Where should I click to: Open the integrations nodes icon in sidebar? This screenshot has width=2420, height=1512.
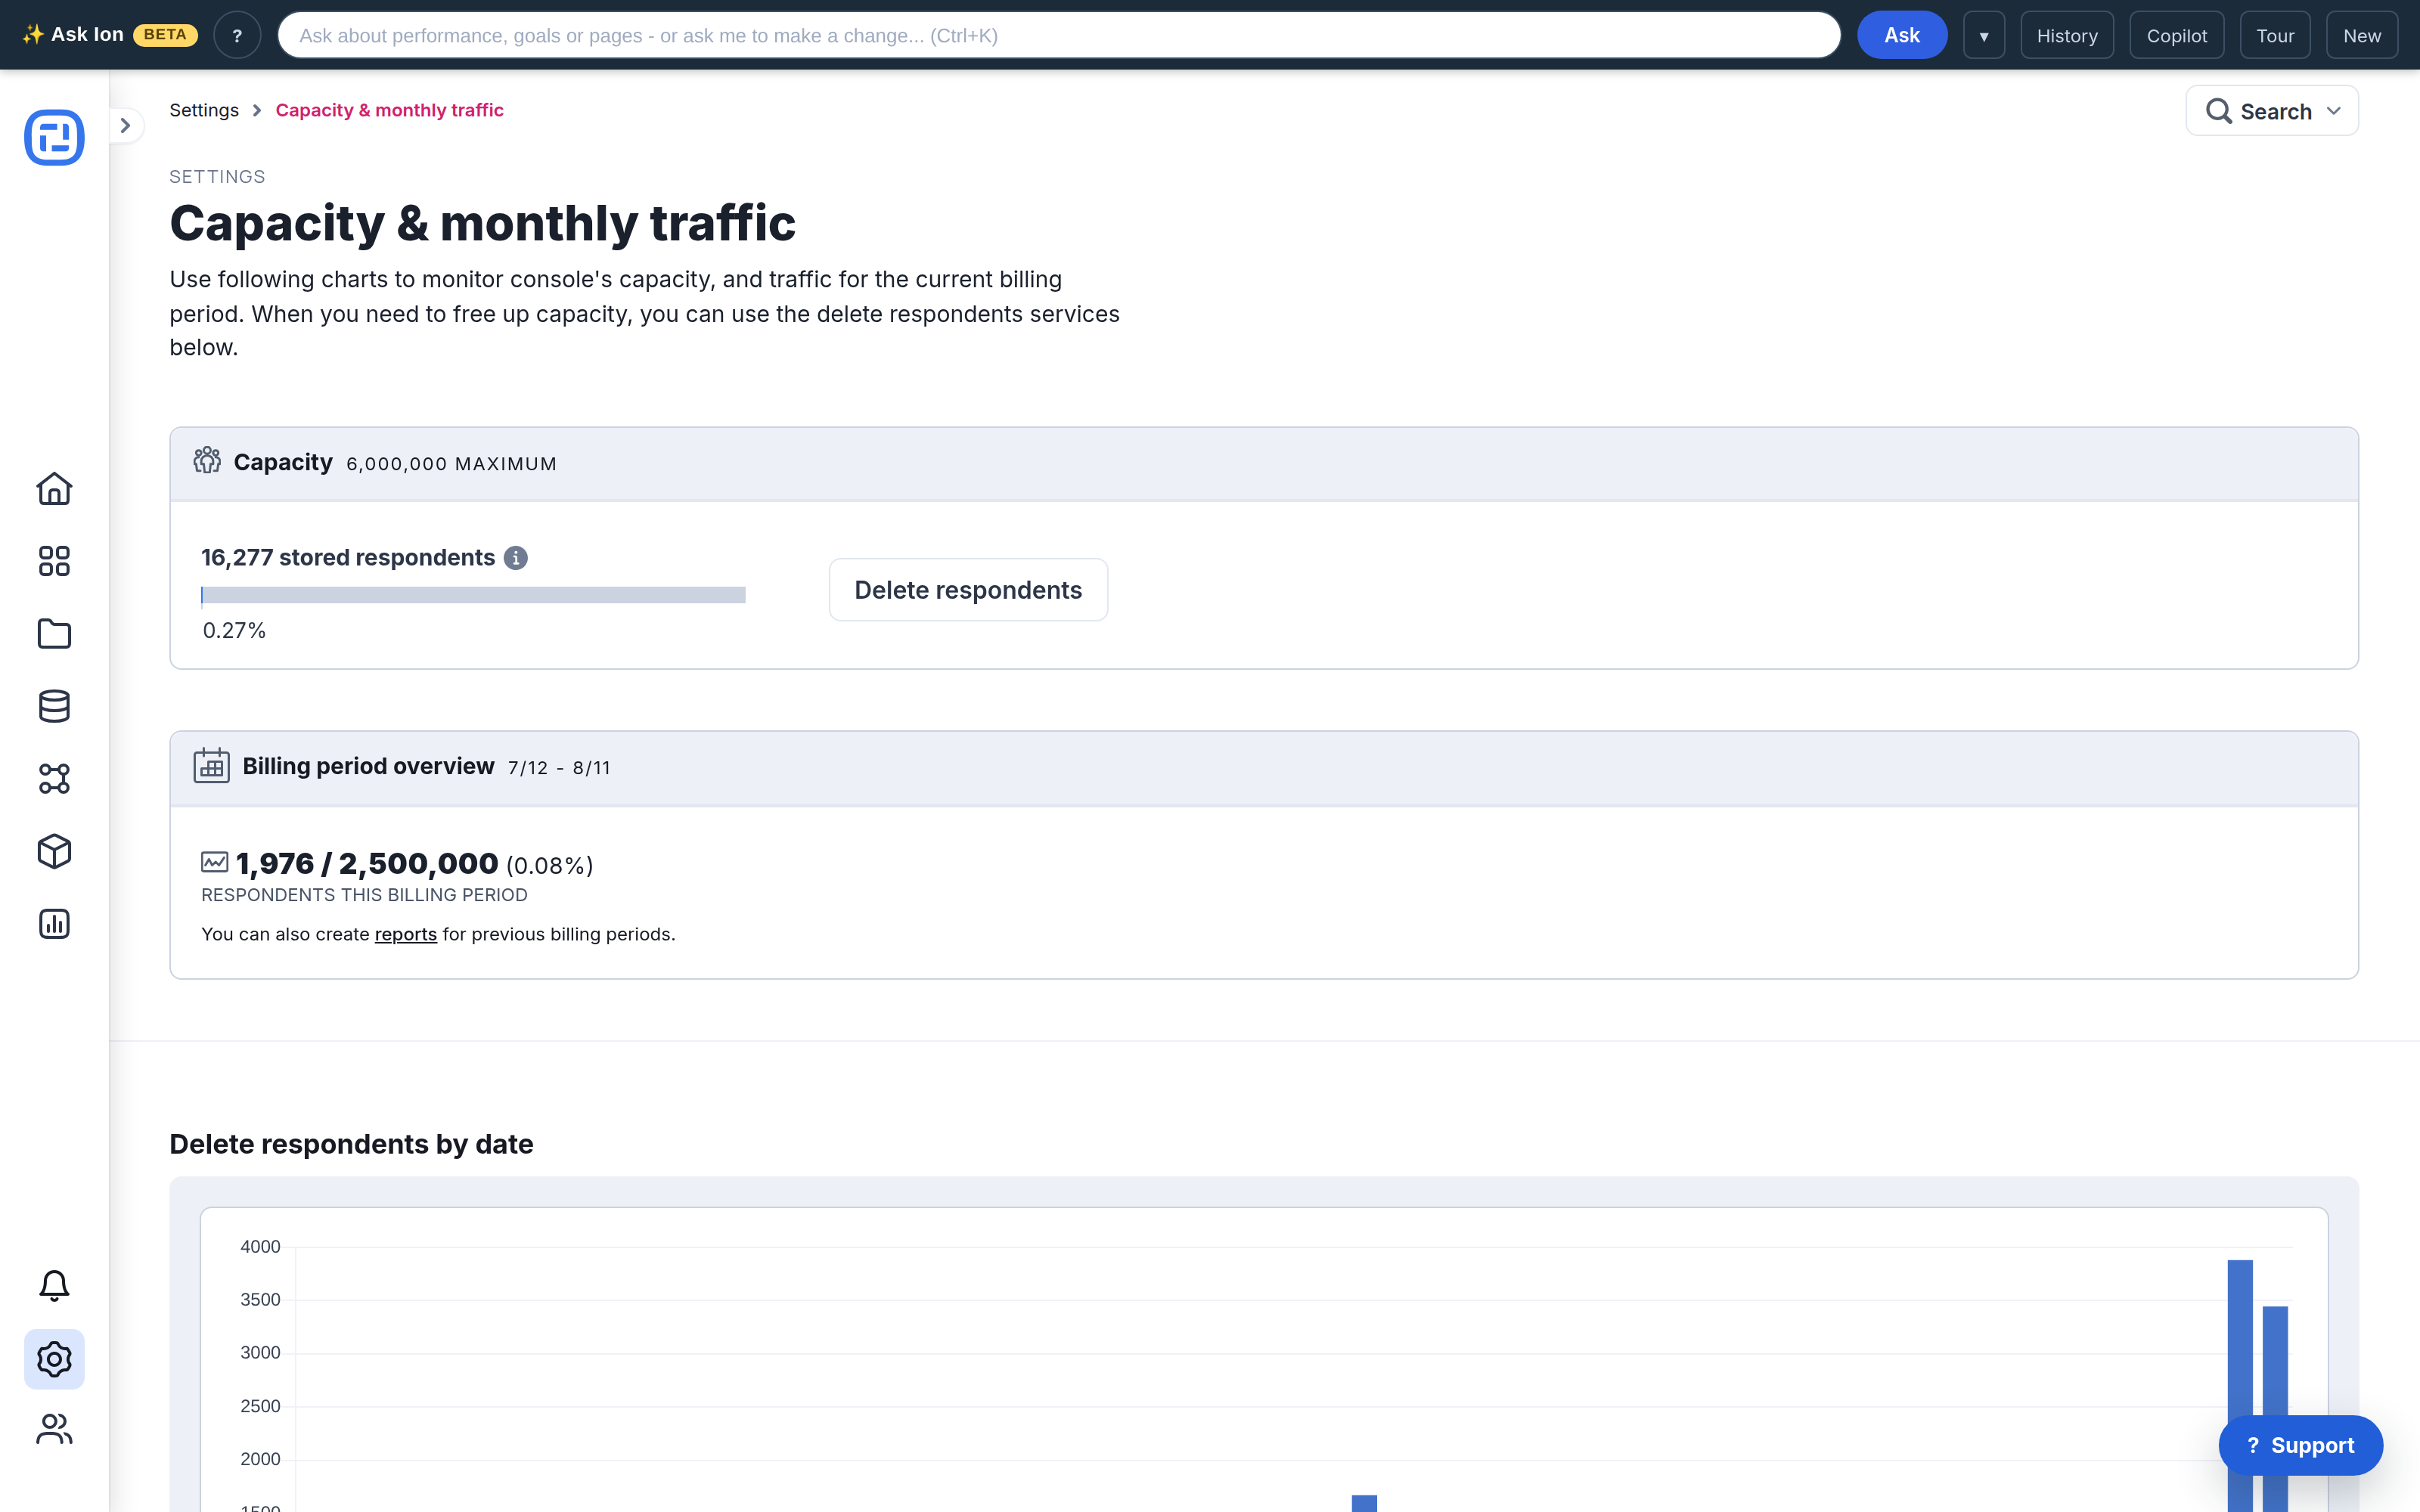(54, 778)
